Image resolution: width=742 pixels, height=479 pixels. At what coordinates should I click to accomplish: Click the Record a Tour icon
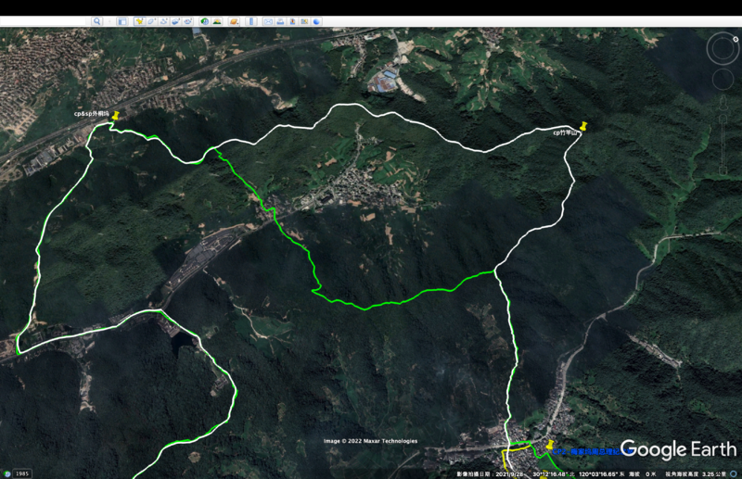coord(187,21)
